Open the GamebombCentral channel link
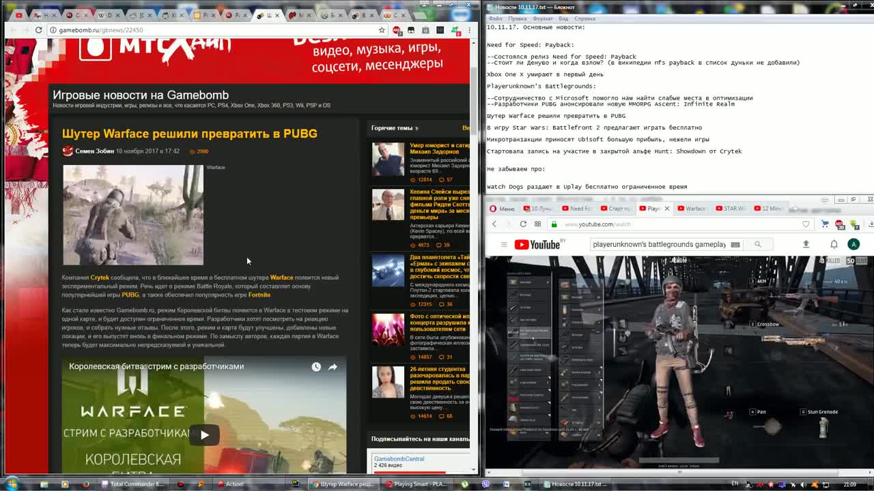The width and height of the screenshot is (874, 491). [x=399, y=459]
